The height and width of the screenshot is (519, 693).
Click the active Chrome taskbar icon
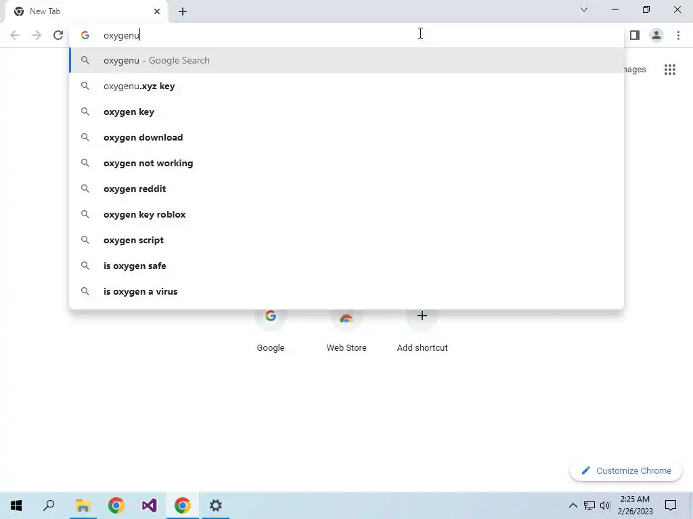(x=183, y=505)
